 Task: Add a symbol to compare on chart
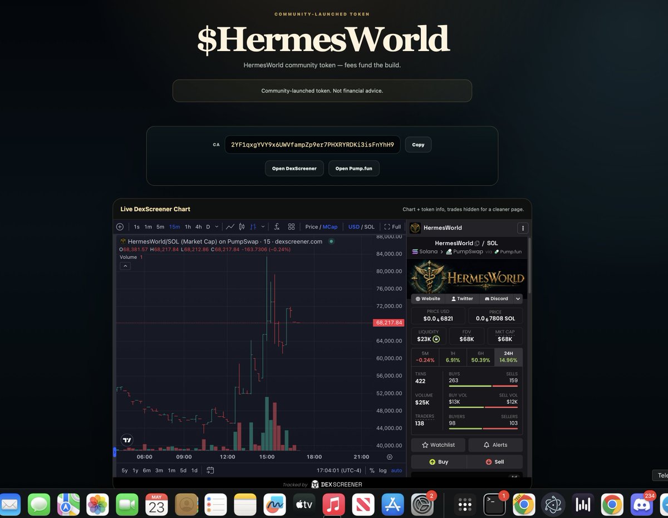[x=120, y=227]
